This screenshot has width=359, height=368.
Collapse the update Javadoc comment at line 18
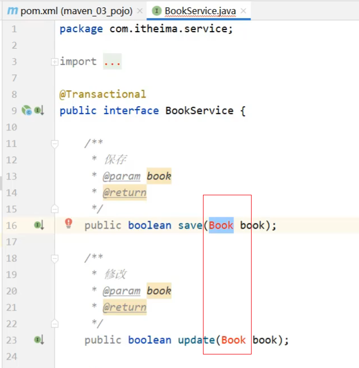(54, 259)
